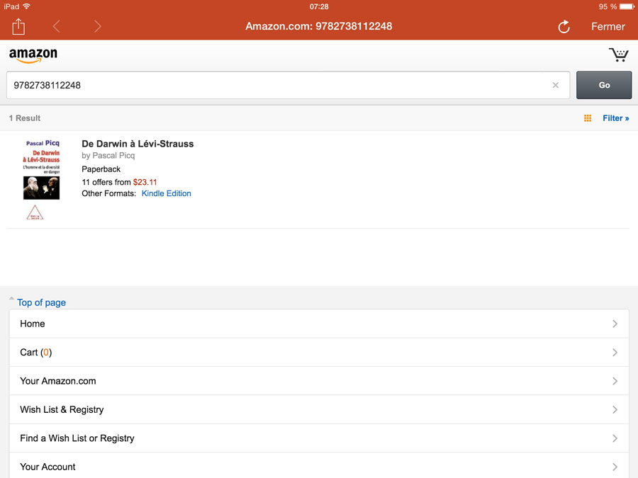
Task: Tap the battery indicator in status bar
Action: click(x=627, y=6)
